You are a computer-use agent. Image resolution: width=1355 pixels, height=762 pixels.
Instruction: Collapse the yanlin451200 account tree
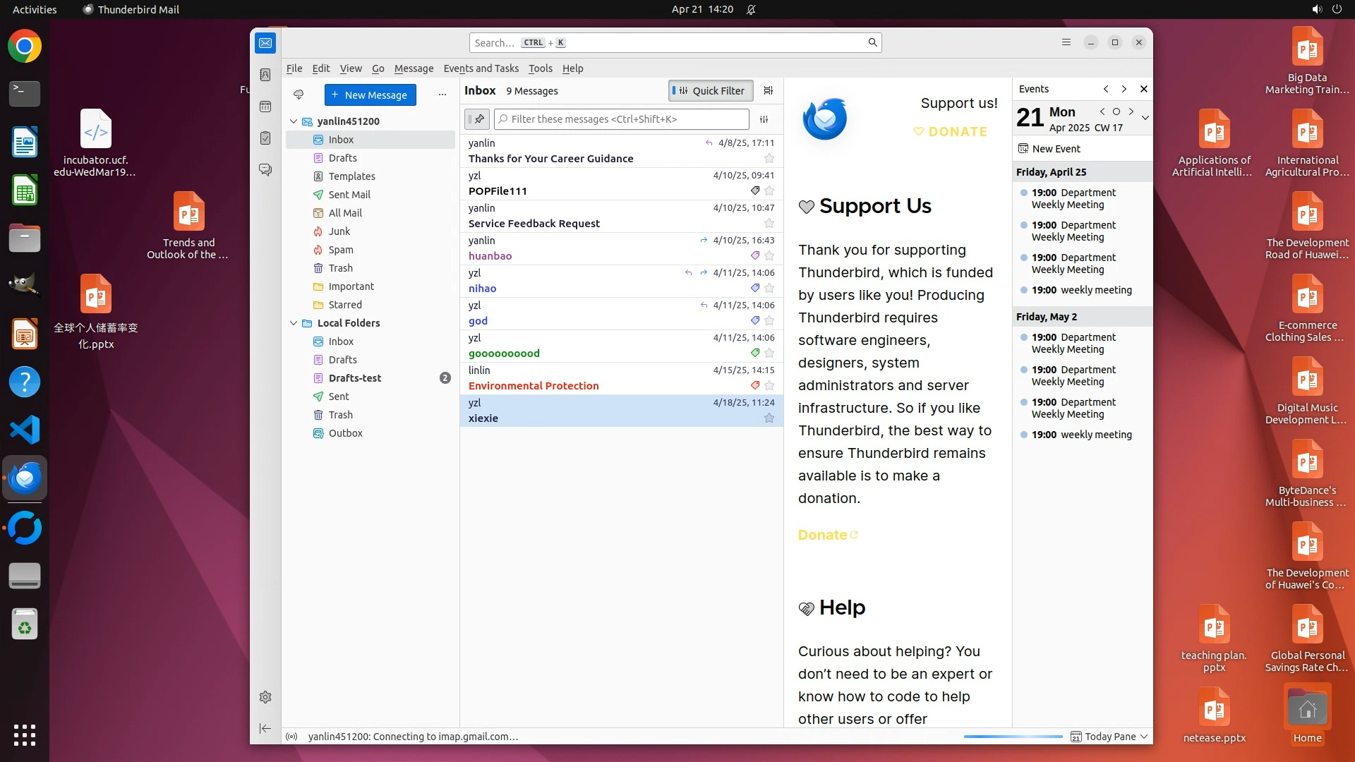click(294, 121)
